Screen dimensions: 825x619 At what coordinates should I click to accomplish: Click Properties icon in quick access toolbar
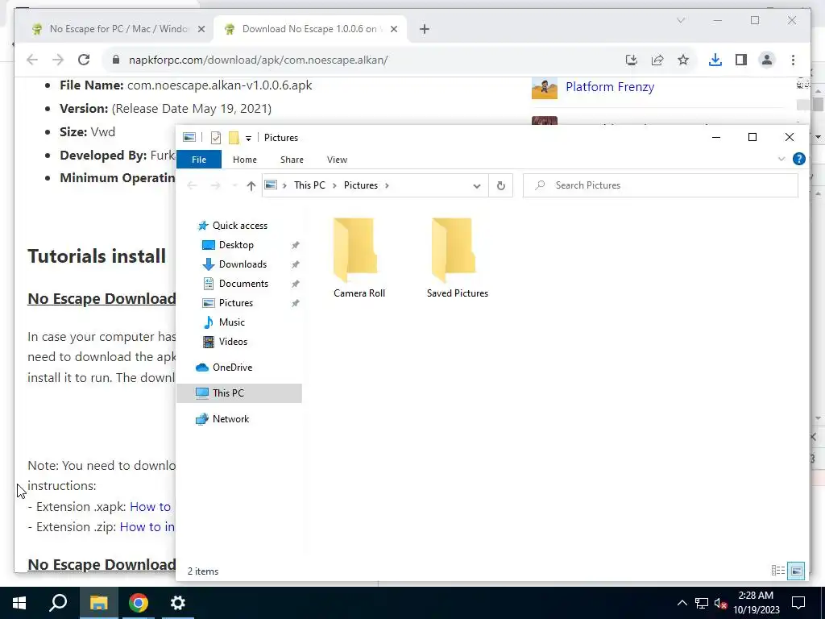216,138
